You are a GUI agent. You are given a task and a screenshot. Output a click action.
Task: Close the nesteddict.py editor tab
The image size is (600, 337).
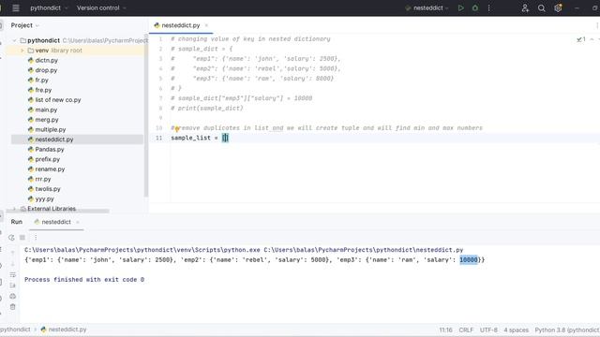tap(206, 25)
